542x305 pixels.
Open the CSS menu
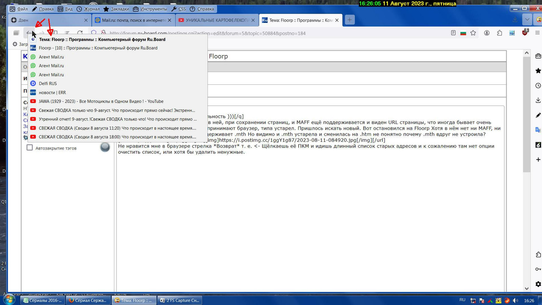[x=179, y=9]
